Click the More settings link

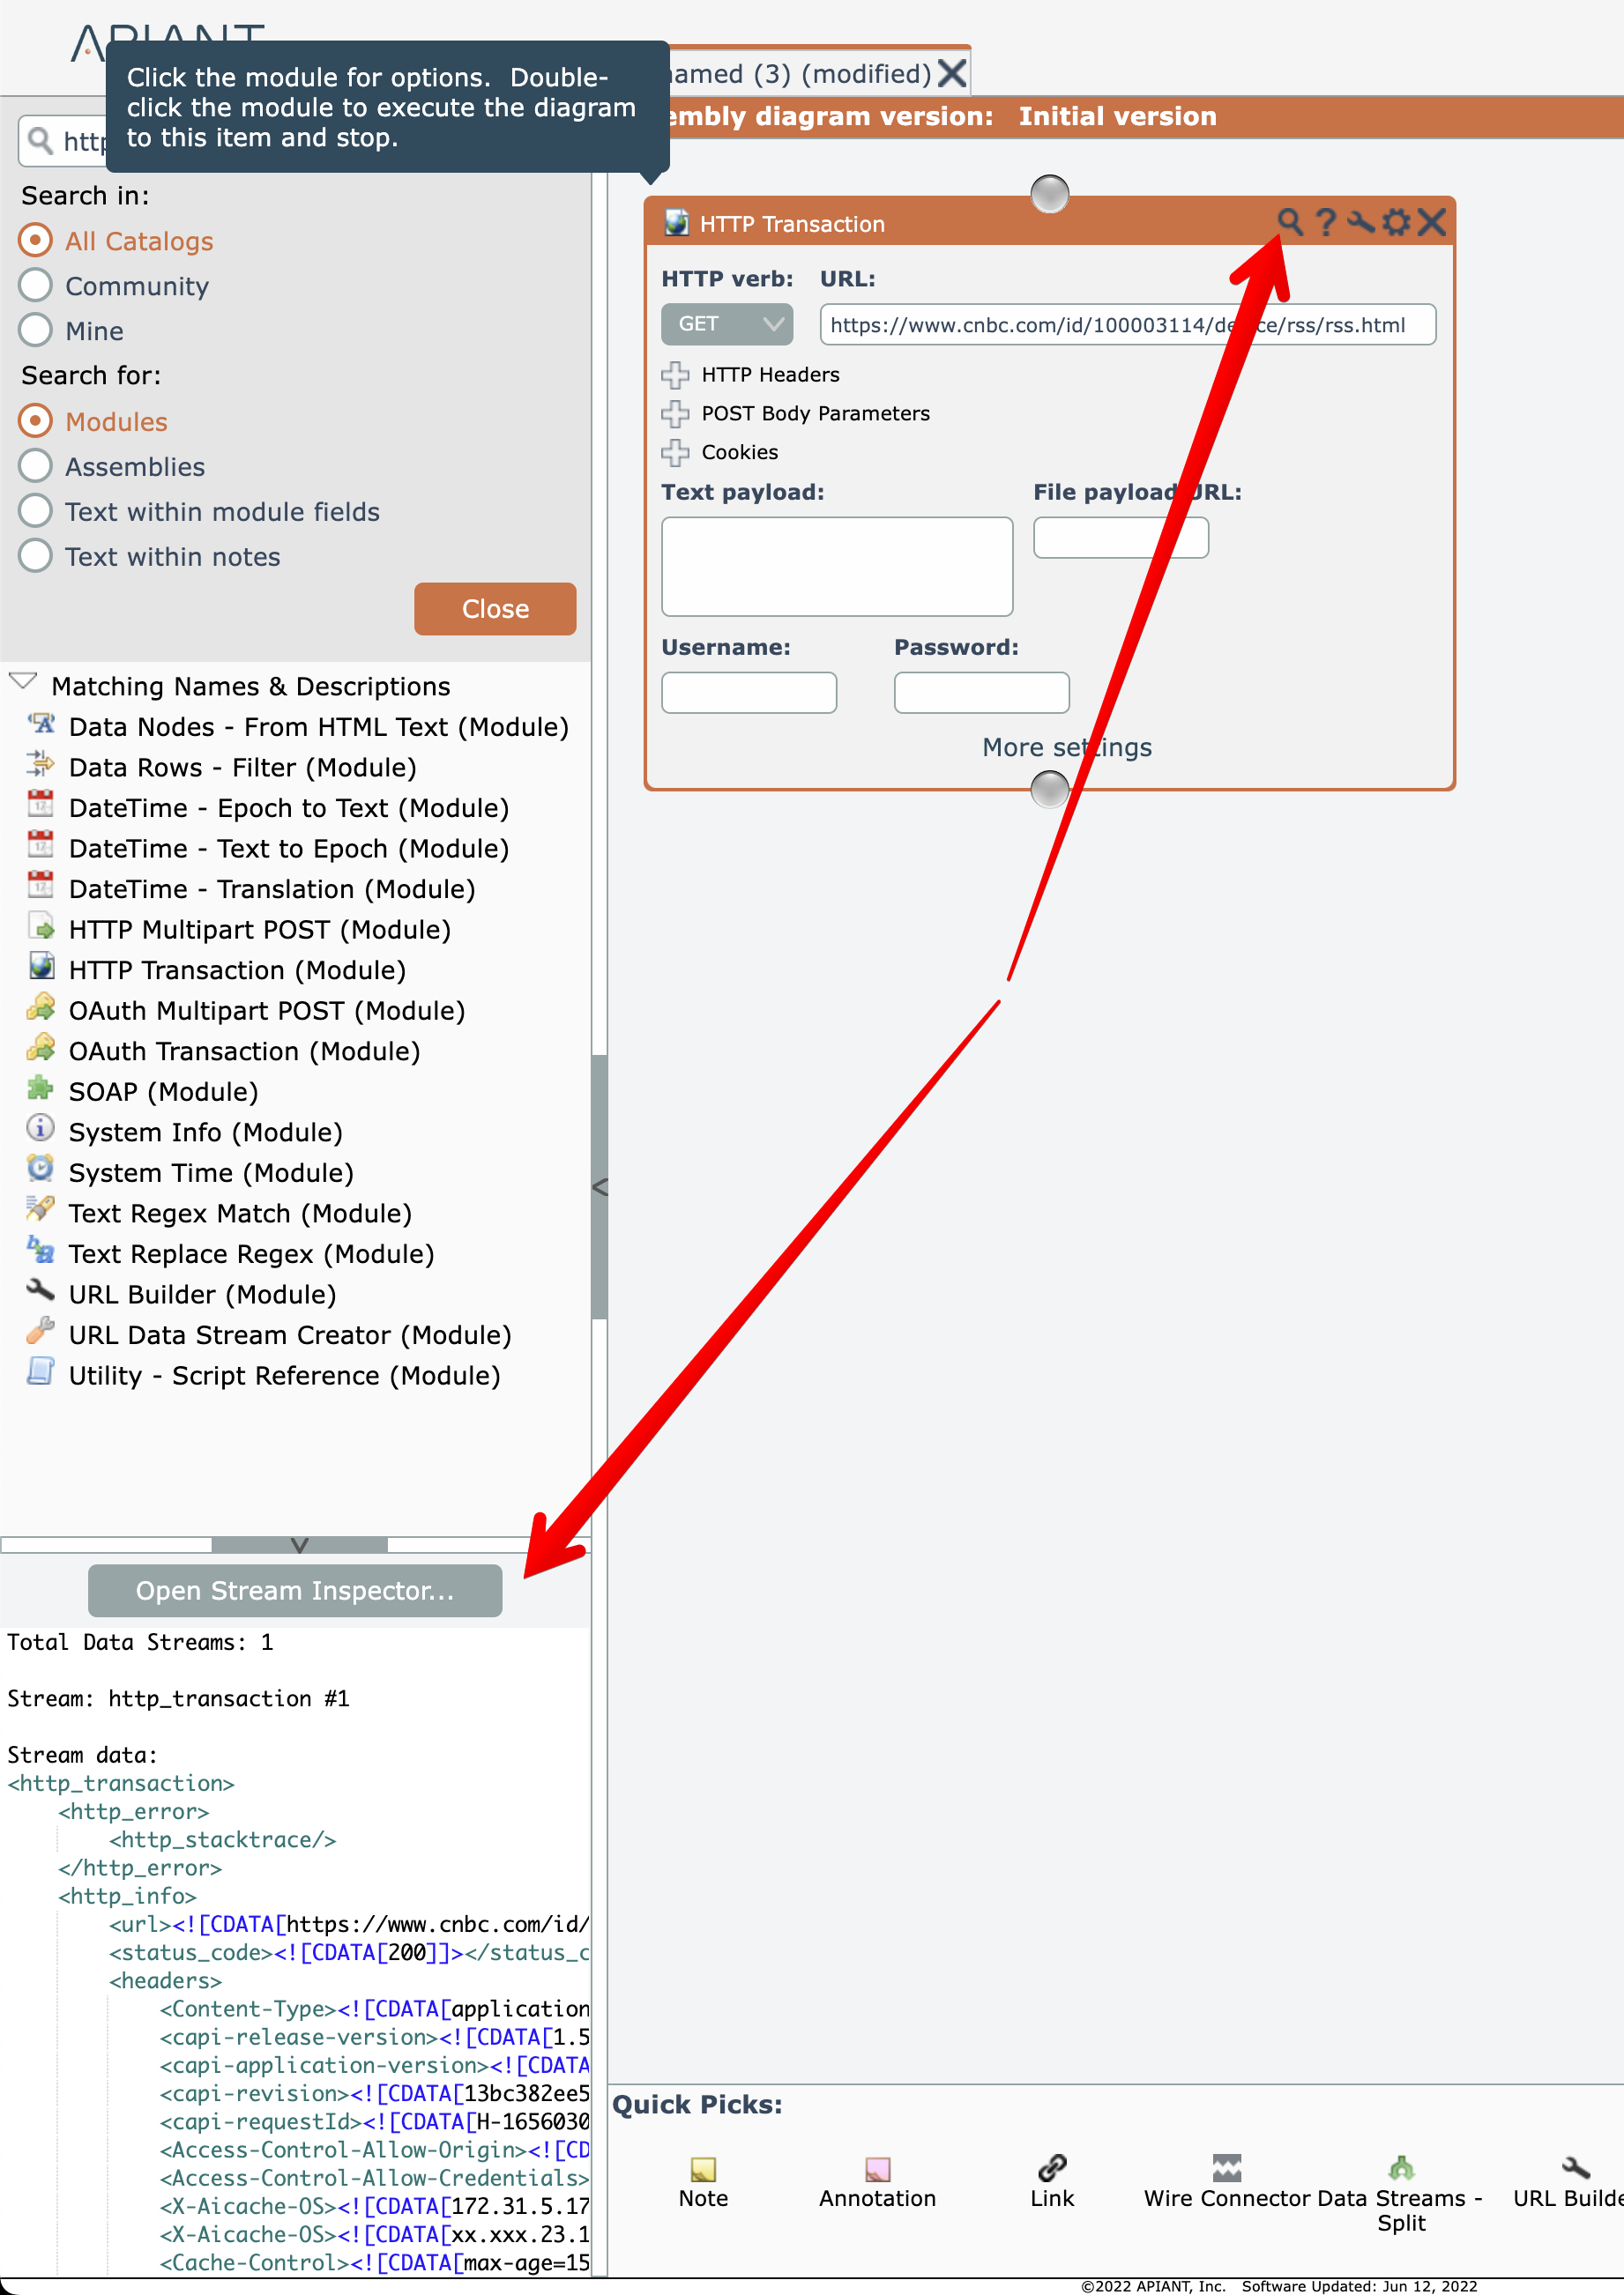[1066, 746]
